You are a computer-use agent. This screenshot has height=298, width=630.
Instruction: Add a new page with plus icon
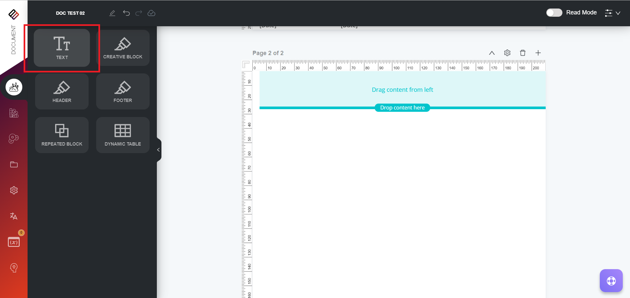tap(538, 53)
